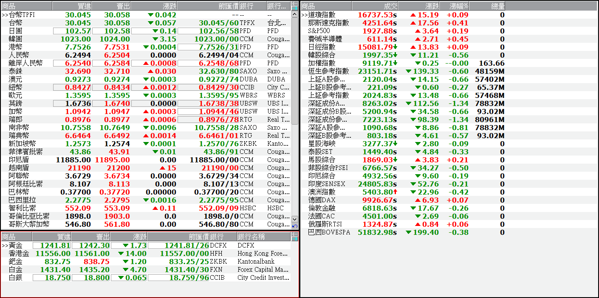Click the 漲跌 column header in the currency panel
The width and height of the screenshot is (599, 298).
click(154, 6)
